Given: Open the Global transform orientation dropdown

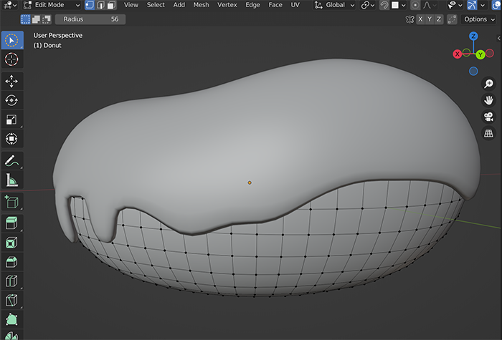Looking at the screenshot, I should point(335,5).
